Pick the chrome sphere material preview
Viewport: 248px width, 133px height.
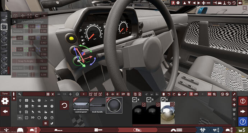point(168,113)
